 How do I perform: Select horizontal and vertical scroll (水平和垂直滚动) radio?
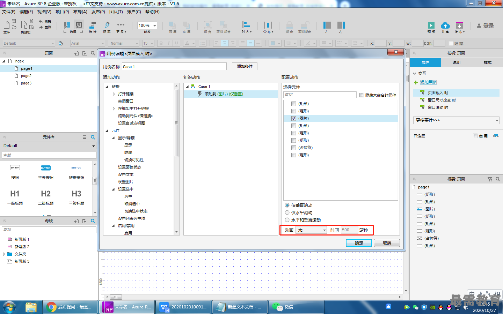(x=287, y=220)
